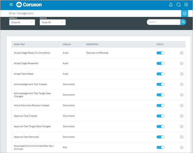This screenshot has height=153, width=193.
Task: Expand row options for Accept Stage Ready For Completion
Action: 182,53
